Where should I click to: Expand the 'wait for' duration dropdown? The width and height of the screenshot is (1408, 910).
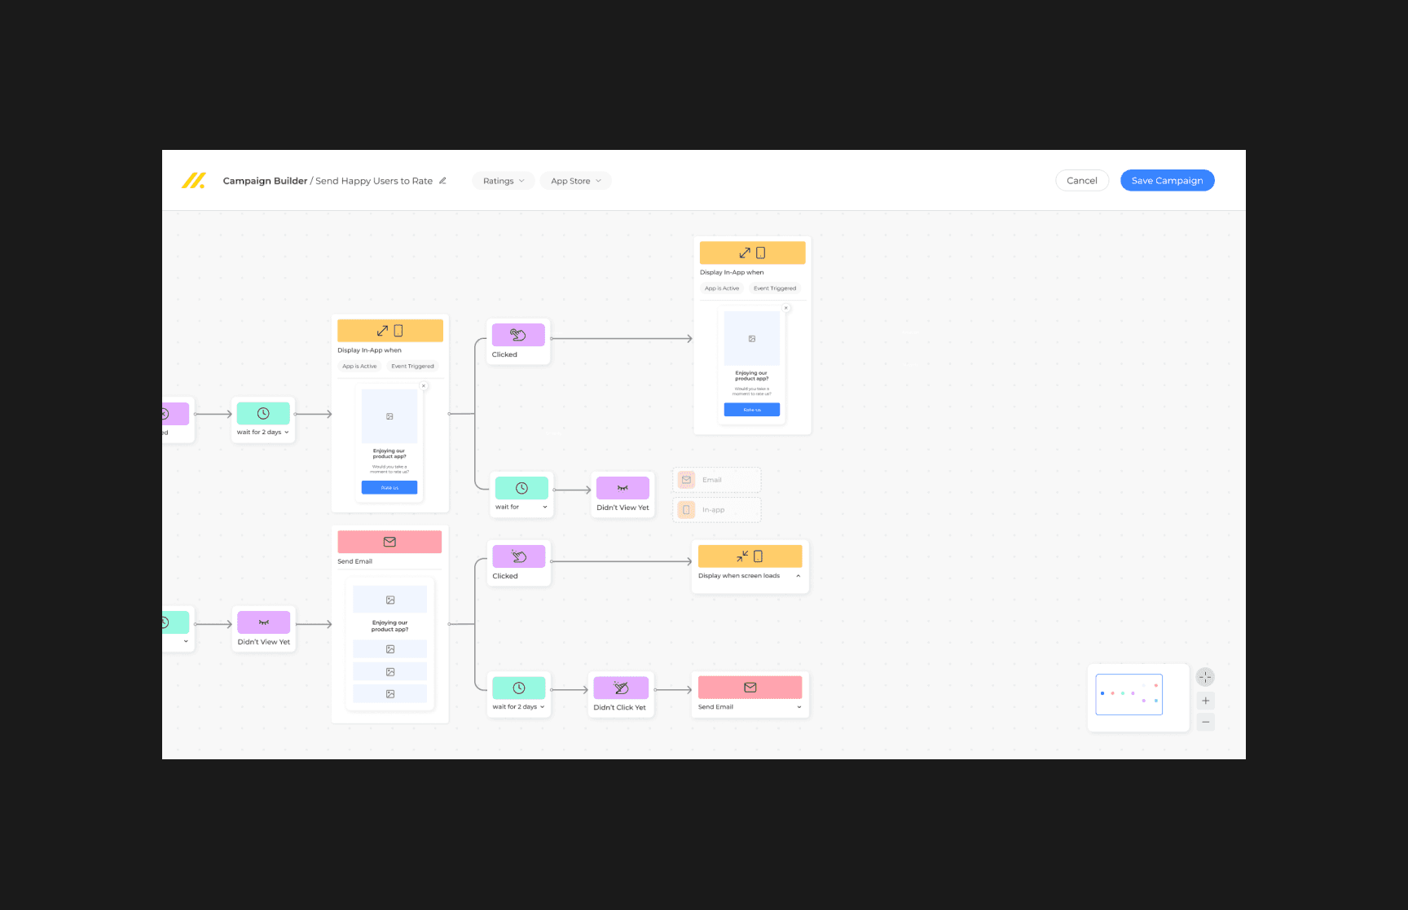click(x=545, y=508)
